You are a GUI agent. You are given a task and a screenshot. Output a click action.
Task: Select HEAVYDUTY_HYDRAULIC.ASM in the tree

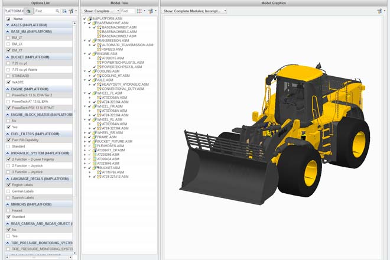coord(125,84)
